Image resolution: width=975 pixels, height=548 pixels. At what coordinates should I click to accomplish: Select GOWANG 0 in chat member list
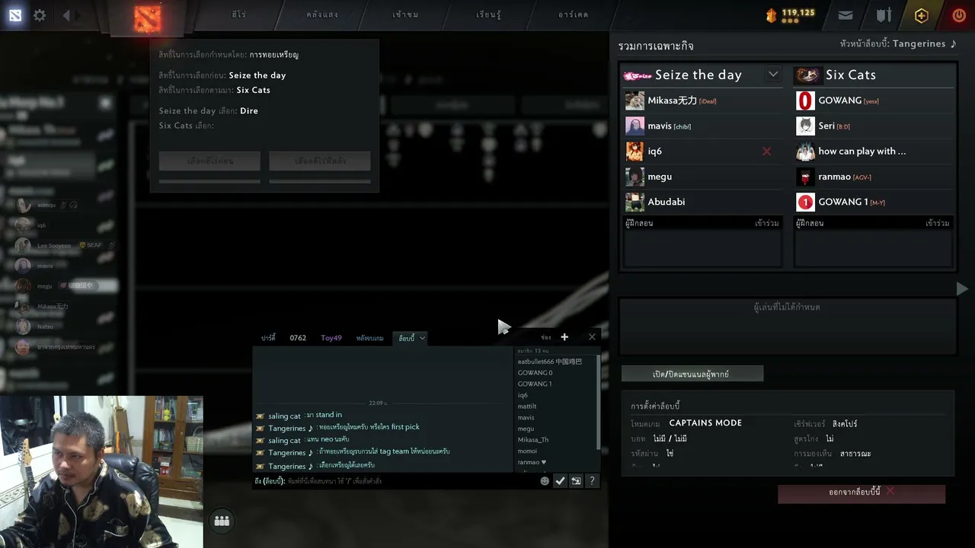pyautogui.click(x=535, y=373)
